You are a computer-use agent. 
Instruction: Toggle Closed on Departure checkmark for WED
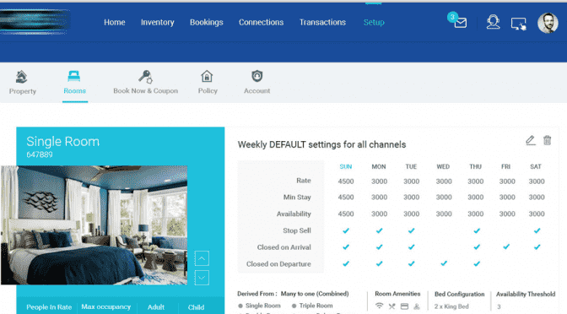pos(444,263)
